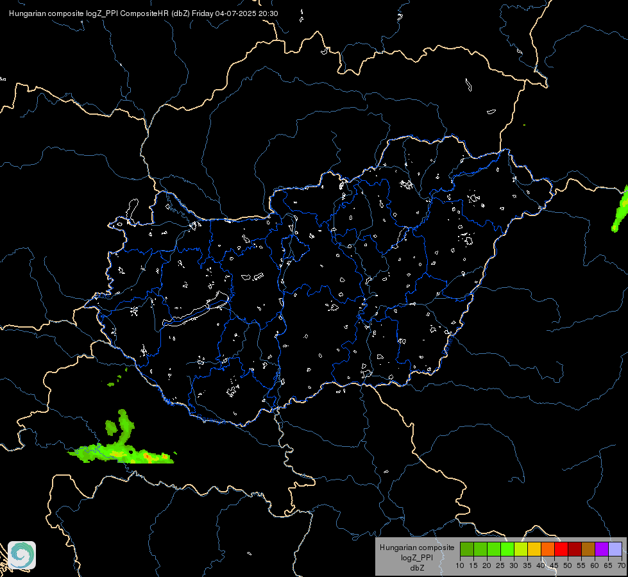Screen dimensions: 628x577
Task: Select the 60–65 dBZ purple swatch
Action: pos(602,549)
